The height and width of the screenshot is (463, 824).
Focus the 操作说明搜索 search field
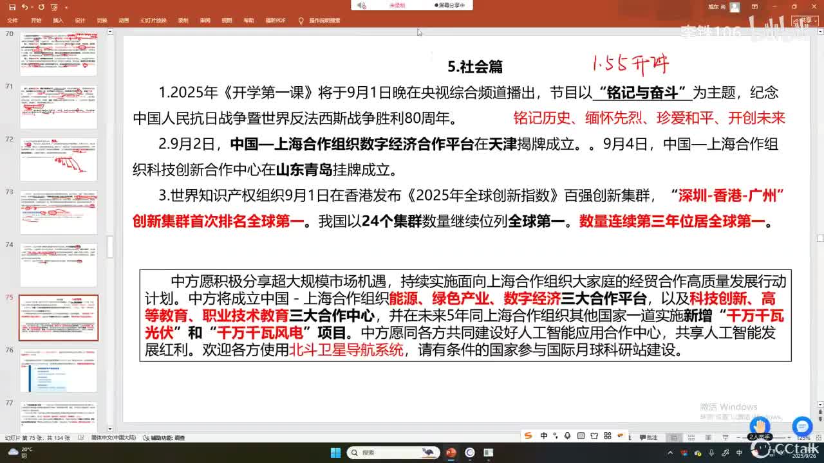click(324, 21)
